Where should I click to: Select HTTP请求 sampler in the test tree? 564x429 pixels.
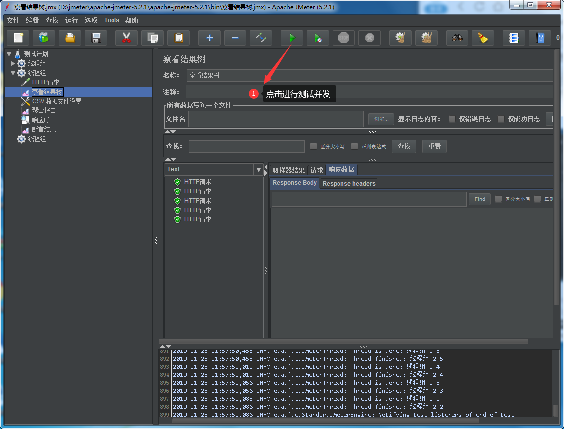pyautogui.click(x=46, y=82)
